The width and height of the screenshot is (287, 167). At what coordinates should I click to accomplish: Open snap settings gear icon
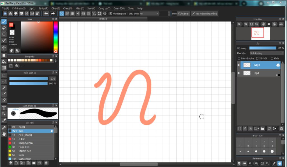[105, 13]
